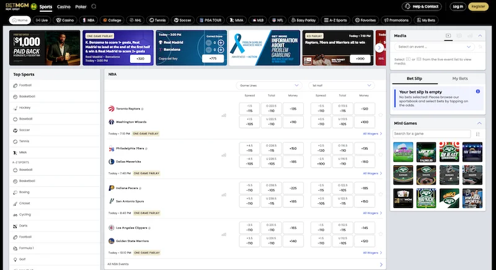This screenshot has height=270, width=496.
Task: Open stats icon for Pacers vs Spurs
Action: (x=224, y=194)
